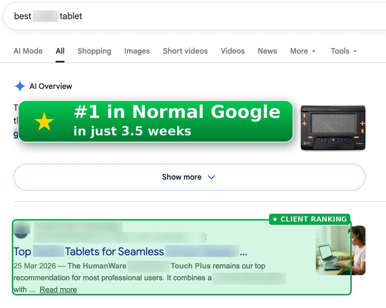This screenshot has height=308, width=386.
Task: Open the Videos tab
Action: coord(233,51)
